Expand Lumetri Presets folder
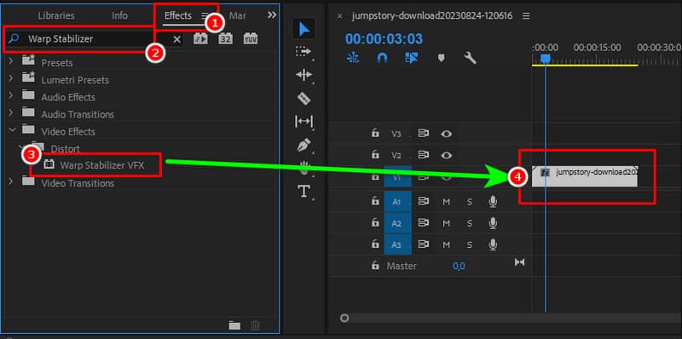Viewport: 682px width, 339px height. (x=12, y=78)
